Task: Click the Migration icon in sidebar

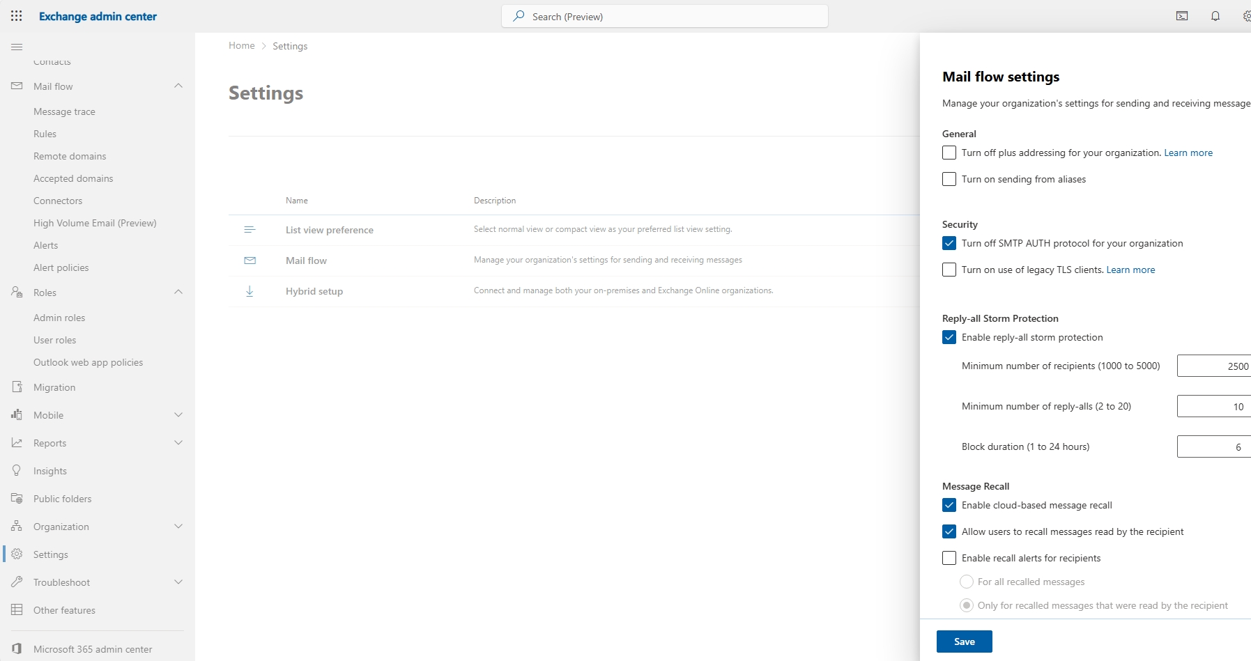Action: 17,387
